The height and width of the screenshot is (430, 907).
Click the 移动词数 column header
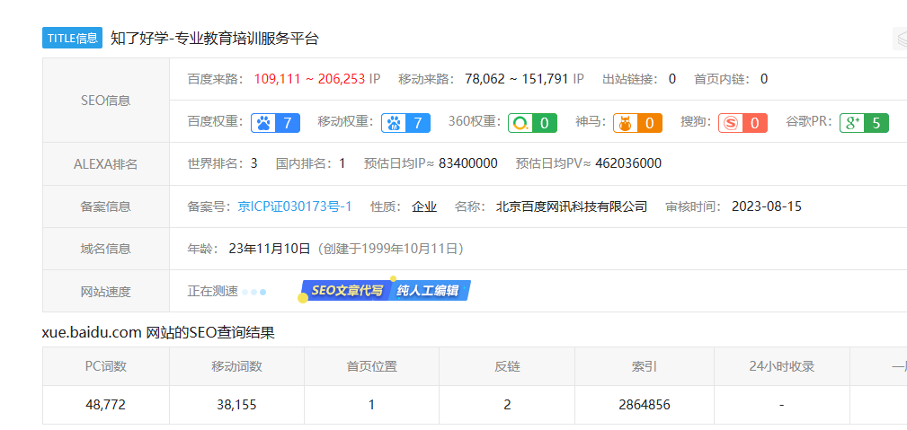[x=236, y=366]
